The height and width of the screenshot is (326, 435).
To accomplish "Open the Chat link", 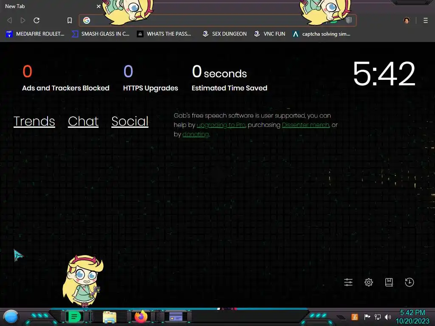I will [x=83, y=121].
